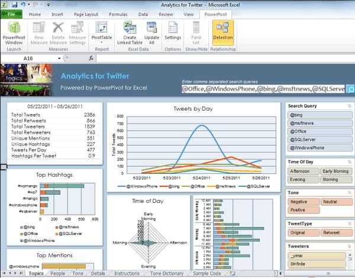Click the insert function fx icon

[91, 59]
